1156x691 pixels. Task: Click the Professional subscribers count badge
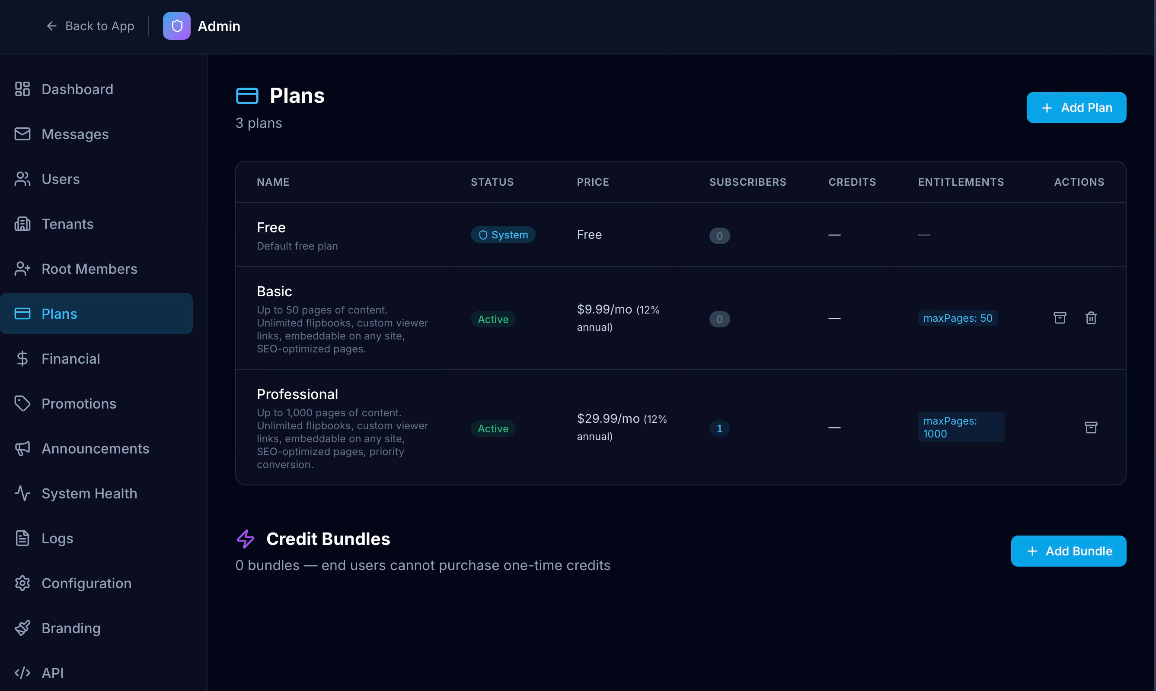coord(719,428)
